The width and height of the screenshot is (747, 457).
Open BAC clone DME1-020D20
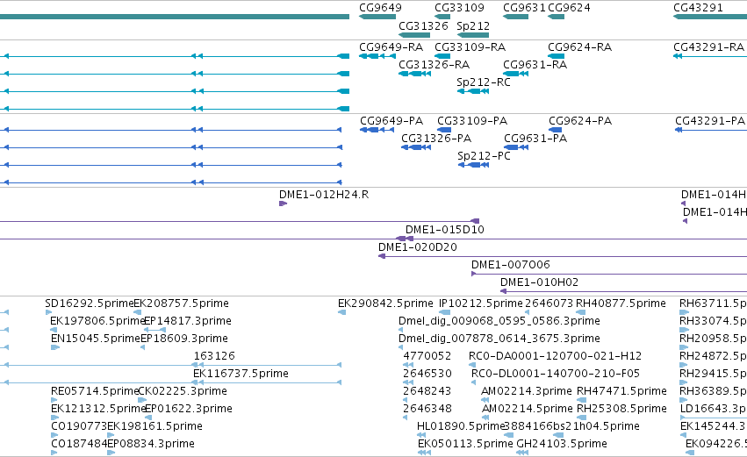coord(417,247)
